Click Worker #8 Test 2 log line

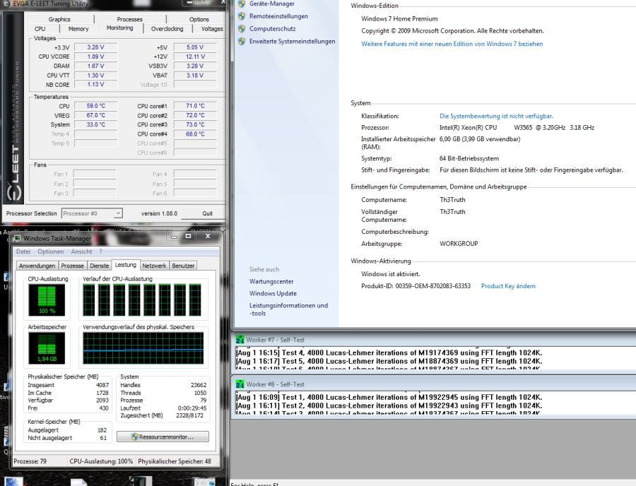[x=389, y=405]
